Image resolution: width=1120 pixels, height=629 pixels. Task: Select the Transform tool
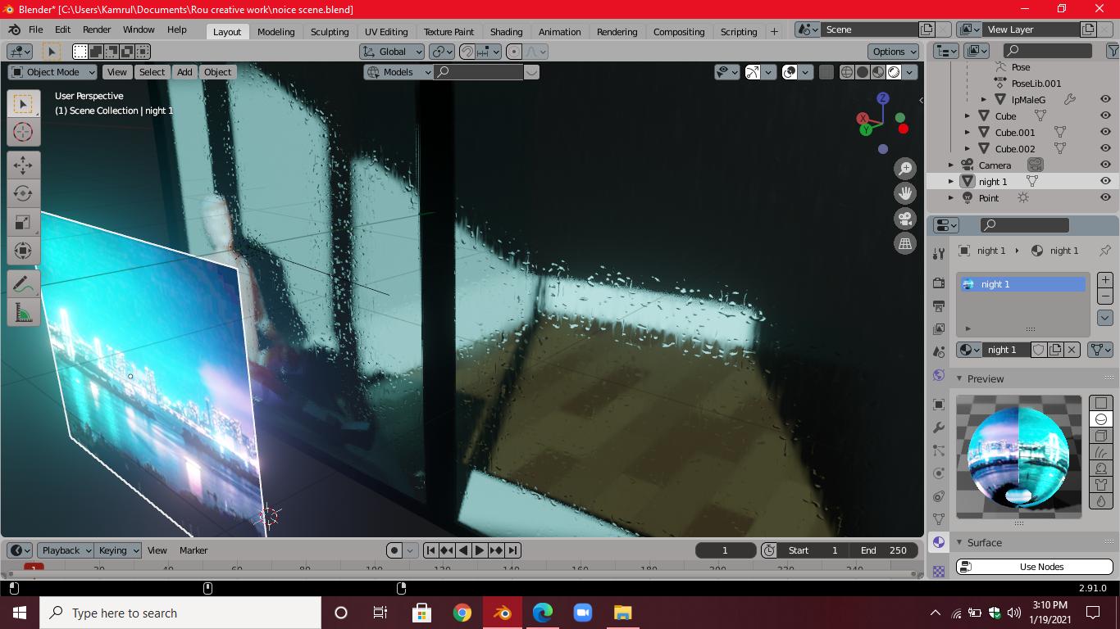23,251
